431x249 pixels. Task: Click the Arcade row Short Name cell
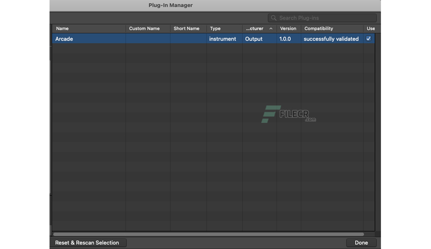click(188, 39)
